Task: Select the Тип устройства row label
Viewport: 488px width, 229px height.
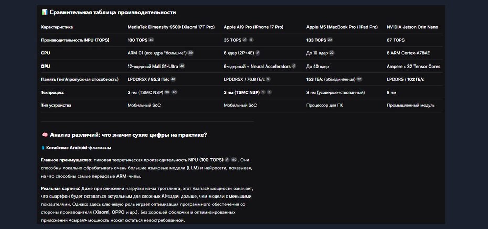Action: click(56, 105)
